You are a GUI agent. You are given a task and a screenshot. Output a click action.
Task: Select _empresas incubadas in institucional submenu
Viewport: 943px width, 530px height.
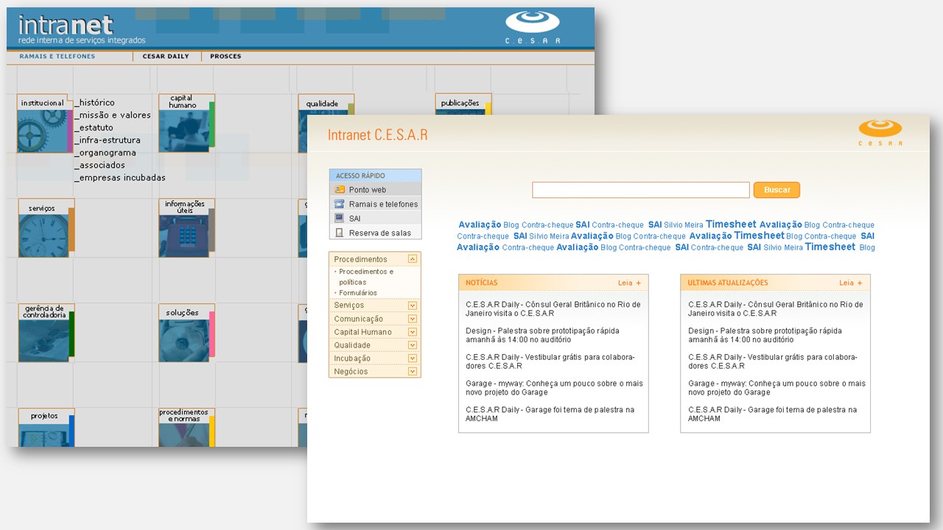click(120, 177)
